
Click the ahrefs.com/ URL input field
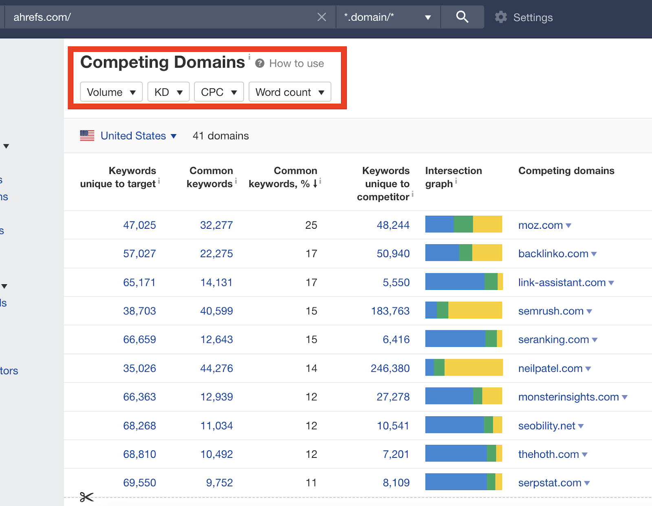(x=163, y=17)
